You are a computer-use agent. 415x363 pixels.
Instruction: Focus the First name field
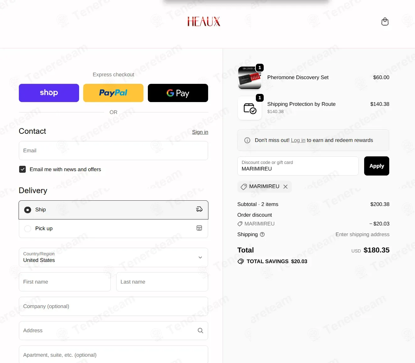(65, 282)
